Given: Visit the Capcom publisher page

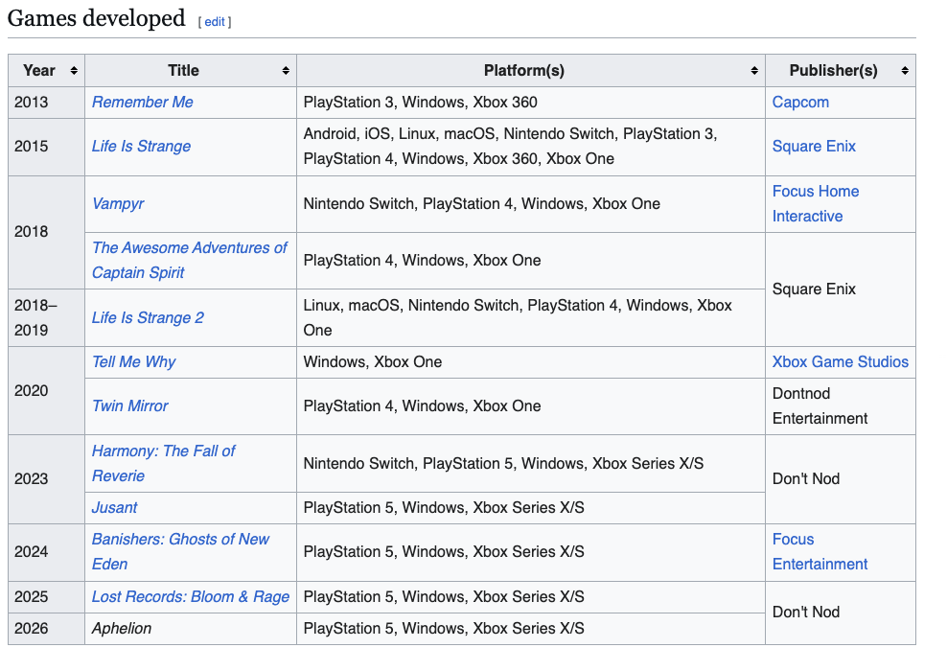Looking at the screenshot, I should 800,103.
